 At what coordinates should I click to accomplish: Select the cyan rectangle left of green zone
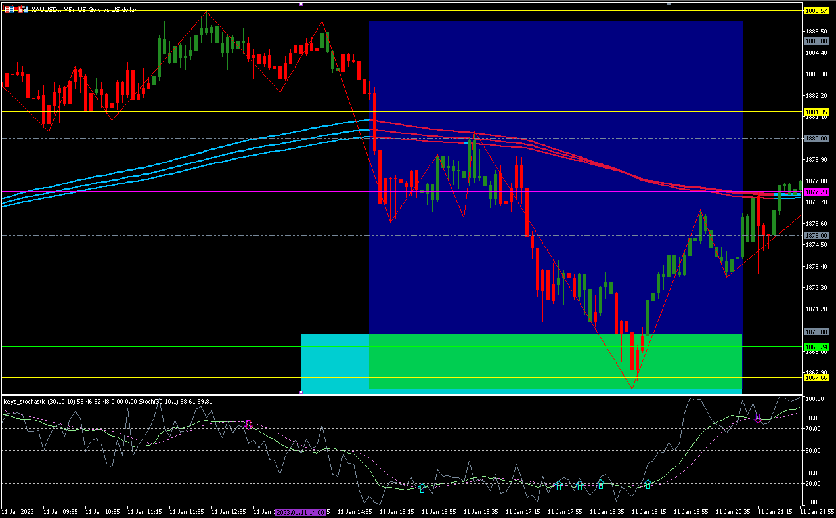[x=334, y=362]
